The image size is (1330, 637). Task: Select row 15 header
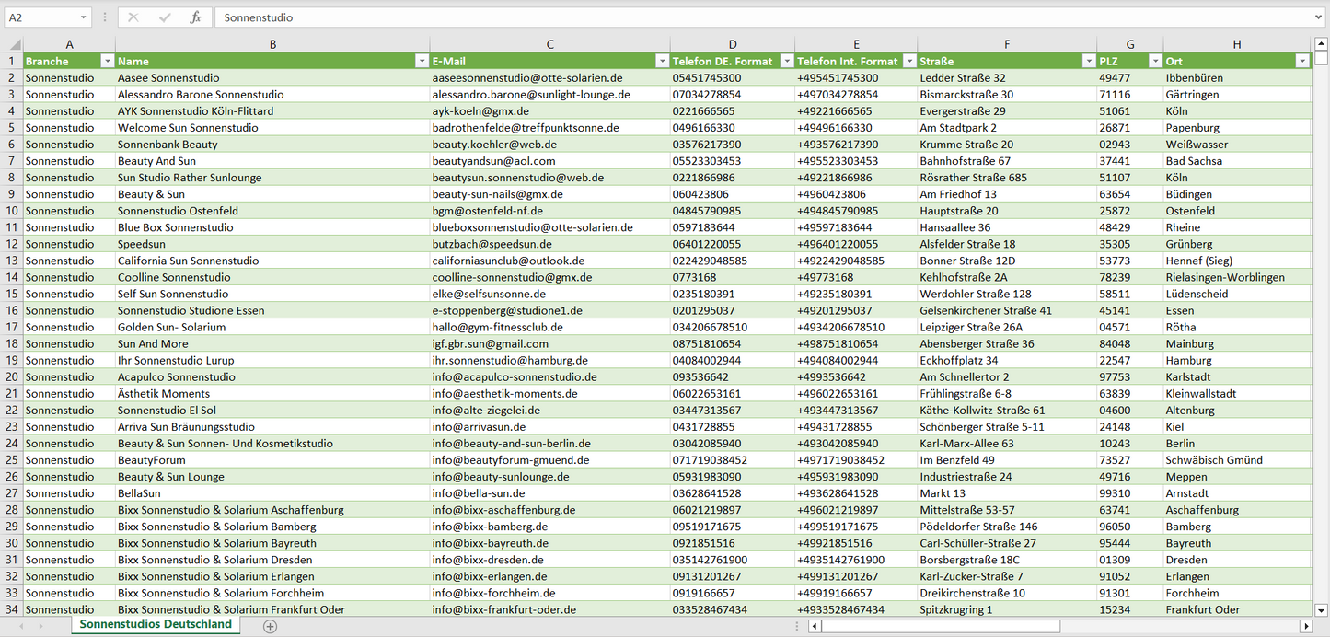point(12,294)
